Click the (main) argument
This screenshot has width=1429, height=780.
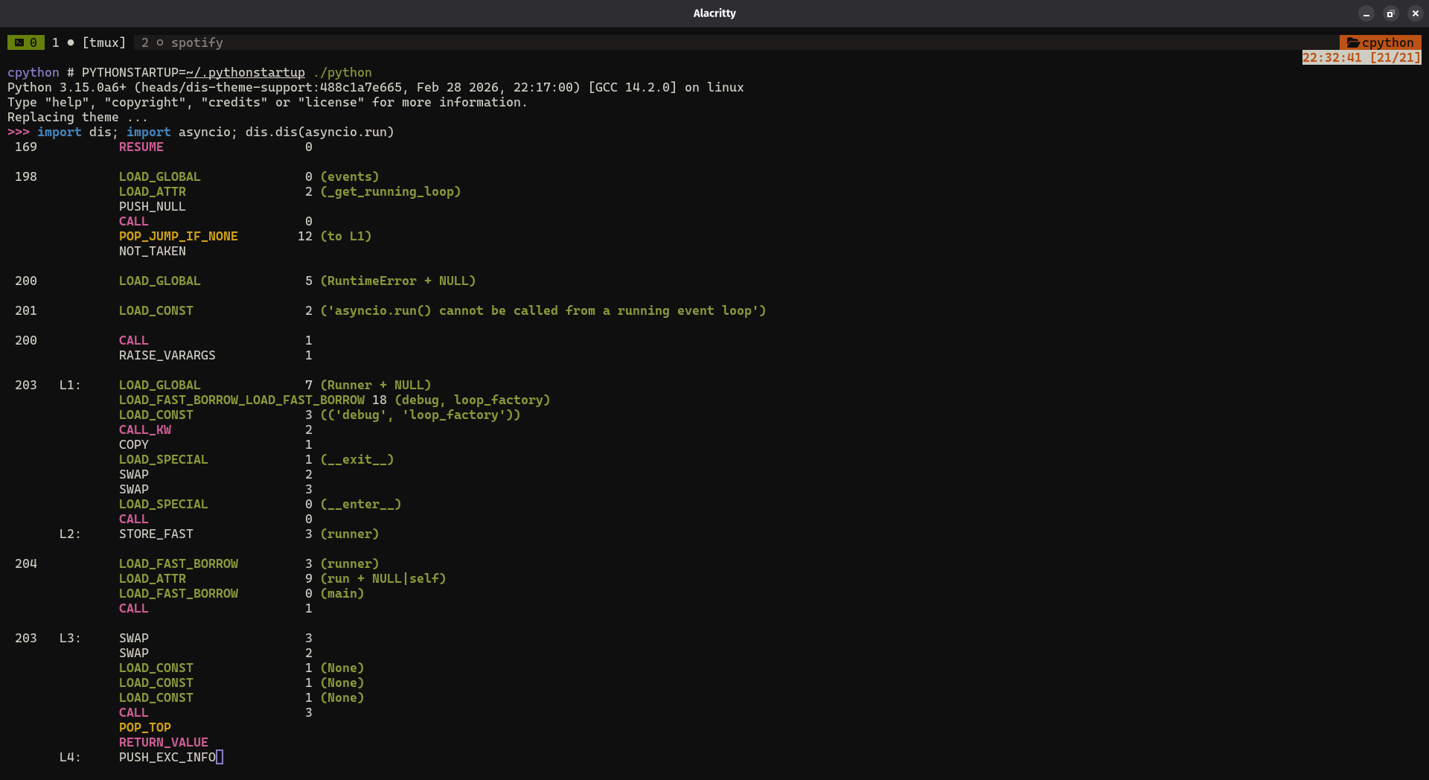tap(342, 593)
